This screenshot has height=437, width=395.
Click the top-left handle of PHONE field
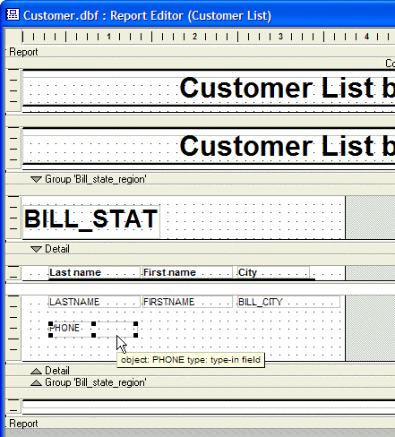[x=50, y=324]
